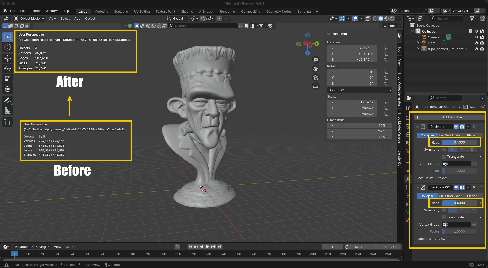Screen dimensions: 488x268
Task: Enable Triangulate on Decimate modifier
Action: click(444, 157)
